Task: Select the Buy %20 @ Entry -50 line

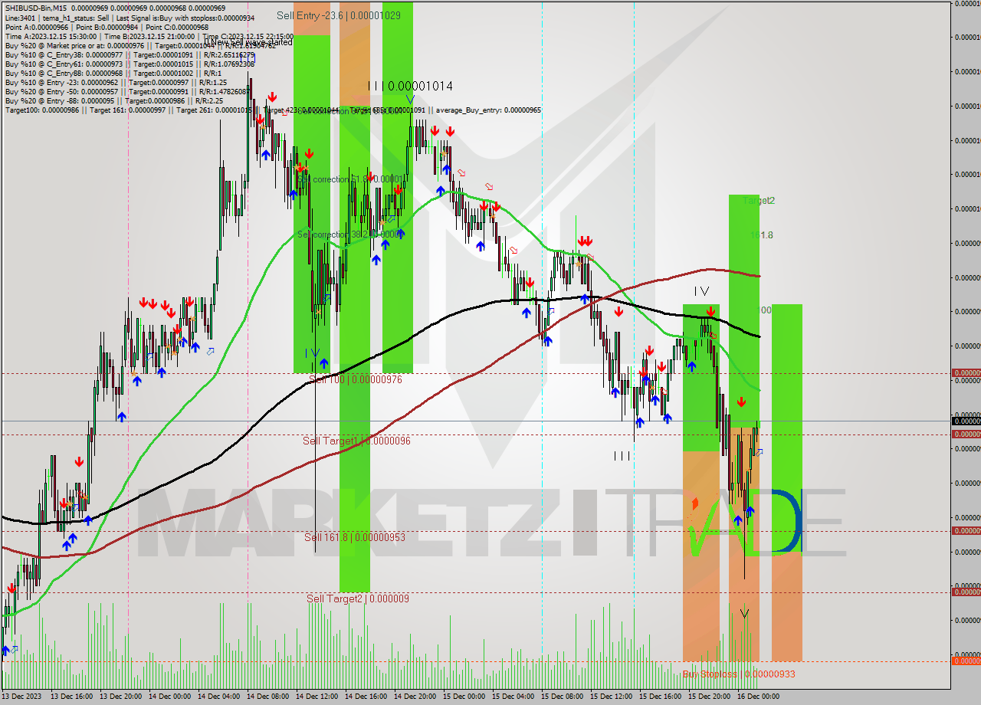Action: point(126,92)
